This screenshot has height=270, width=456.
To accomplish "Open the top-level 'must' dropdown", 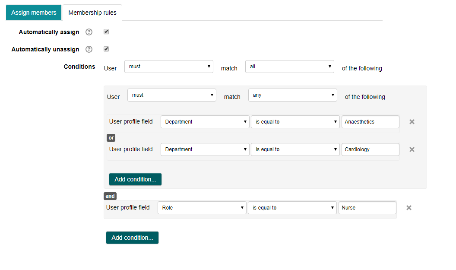I will pyautogui.click(x=168, y=67).
